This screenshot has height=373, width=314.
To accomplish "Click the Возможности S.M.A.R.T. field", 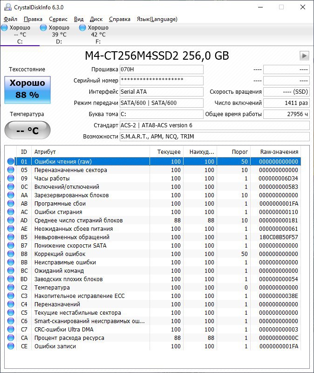I will point(214,137).
